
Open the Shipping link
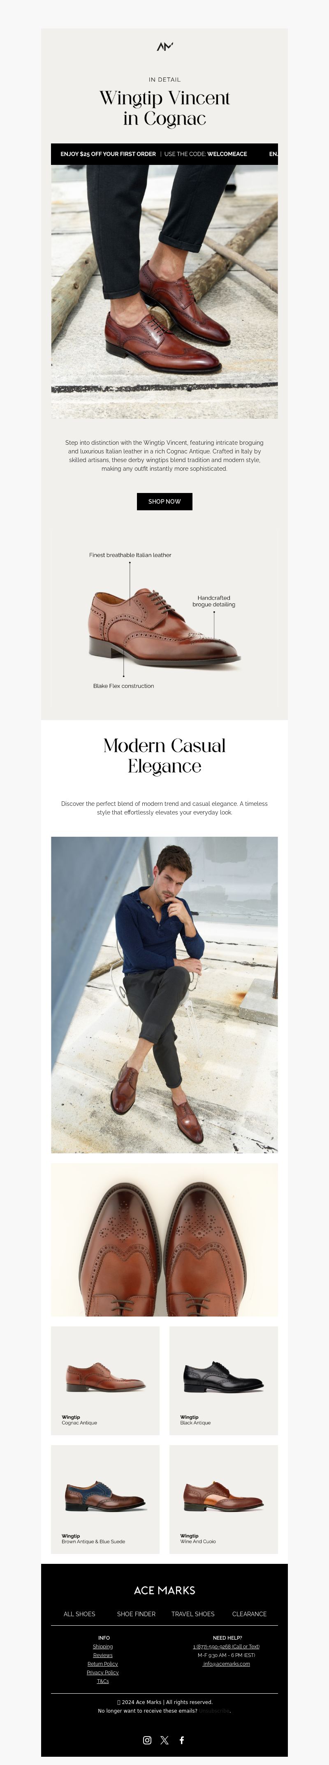point(103,1646)
